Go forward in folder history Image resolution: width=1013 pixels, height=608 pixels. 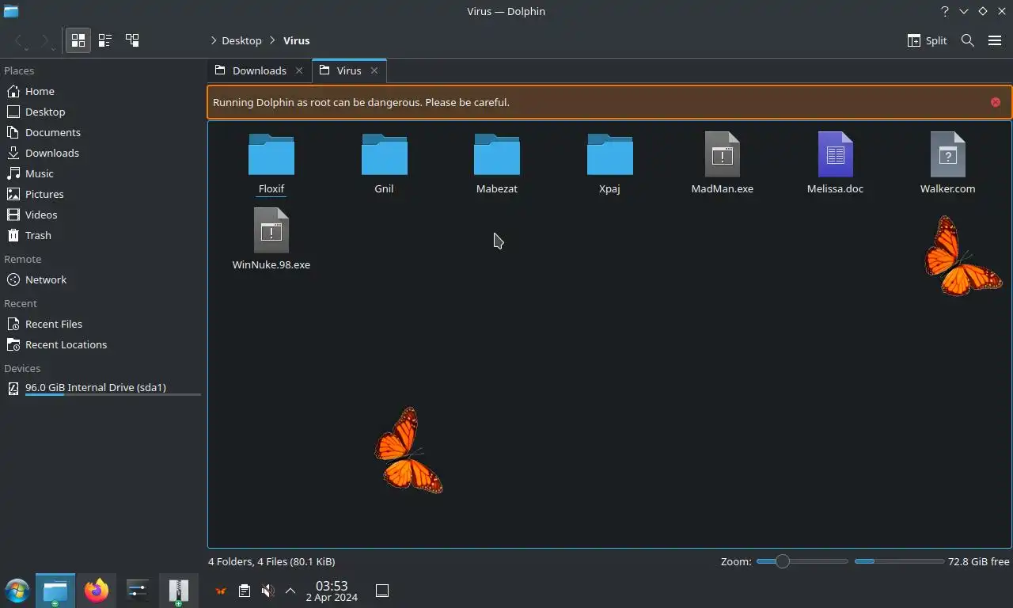[45, 40]
